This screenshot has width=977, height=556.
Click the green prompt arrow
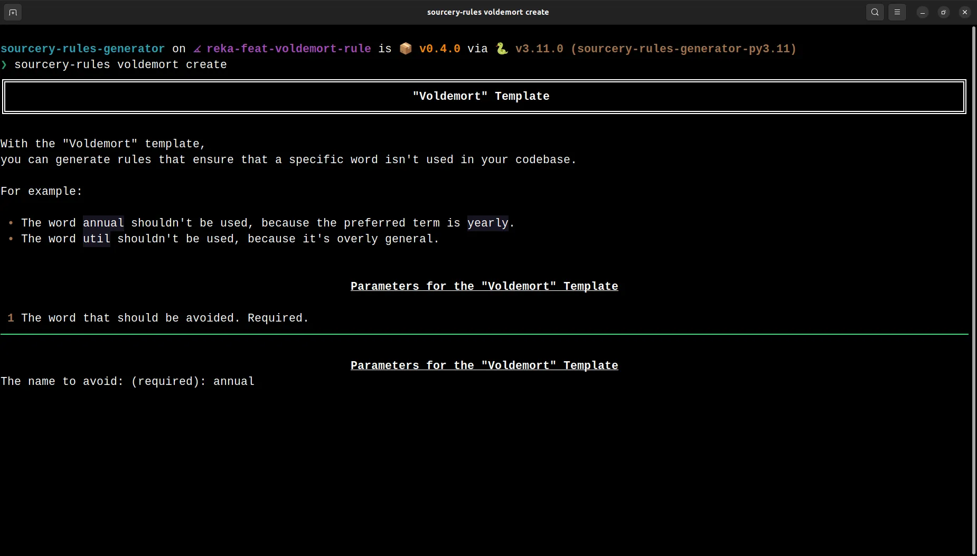tap(5, 65)
